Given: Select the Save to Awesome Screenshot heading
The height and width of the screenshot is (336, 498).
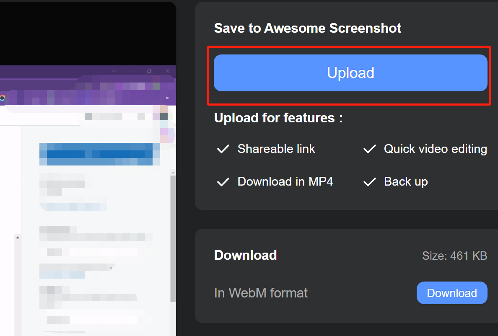Looking at the screenshot, I should click(308, 28).
